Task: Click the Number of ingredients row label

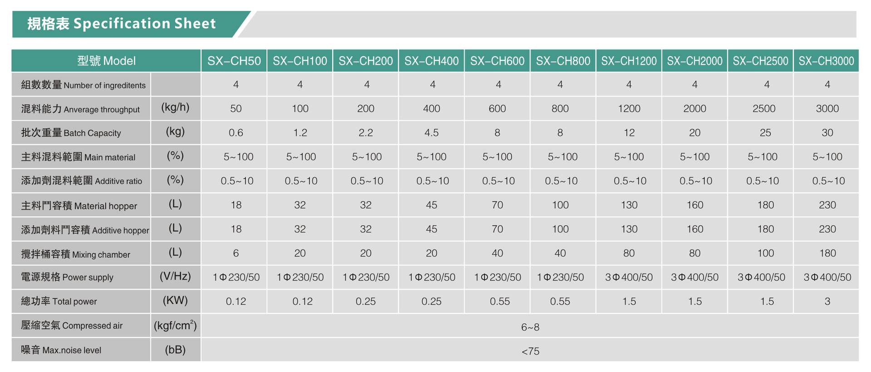Action: [83, 85]
